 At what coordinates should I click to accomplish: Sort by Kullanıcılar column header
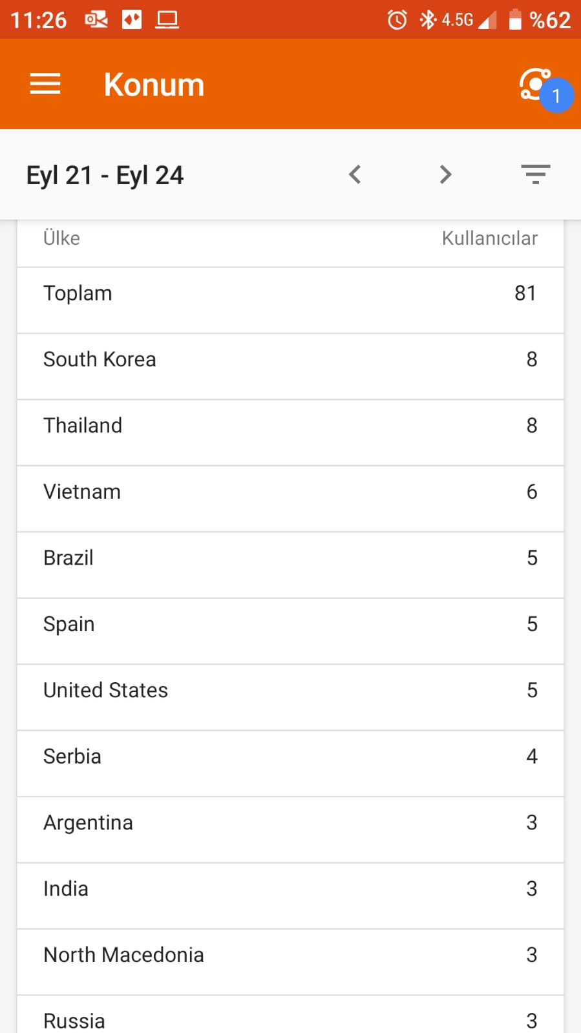[x=489, y=238]
